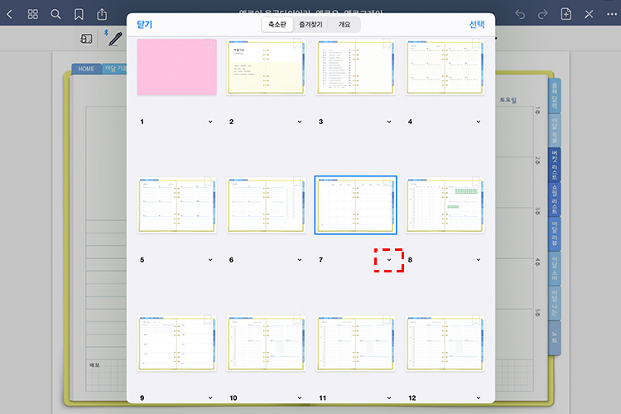This screenshot has width=621, height=414.
Task: Open the pink cover page 1 thumbnail
Action: coord(176,66)
